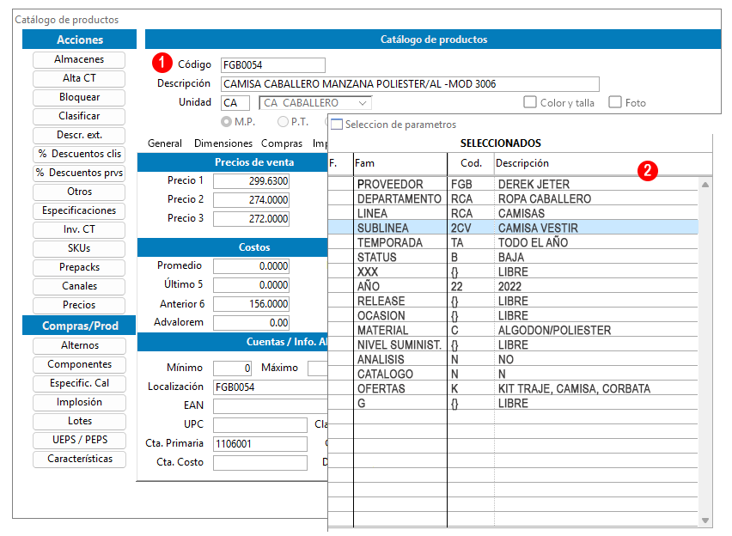This screenshot has width=732, height=536.
Task: Open Alternos under Compras/Prod
Action: [x=79, y=345]
